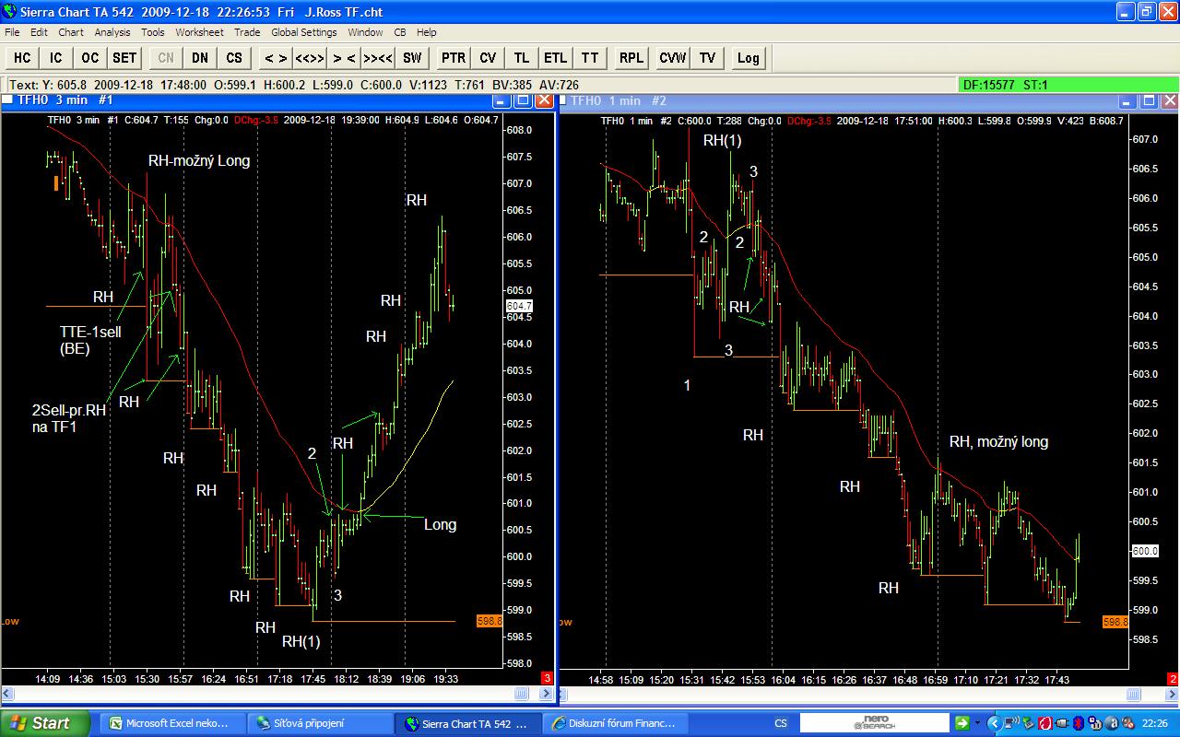The image size is (1180, 737).
Task: Switch to Diskuzní fórum Internet Explorer window
Action: coord(616,723)
